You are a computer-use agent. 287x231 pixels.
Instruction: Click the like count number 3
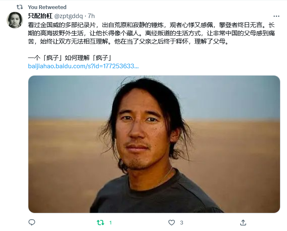pos(181,223)
